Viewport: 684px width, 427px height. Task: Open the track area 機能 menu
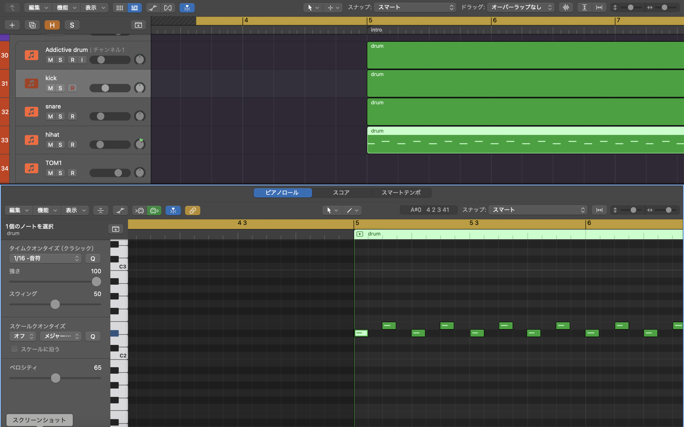[67, 8]
